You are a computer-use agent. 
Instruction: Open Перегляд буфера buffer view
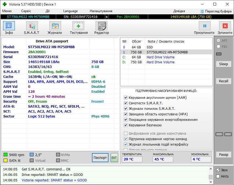216,11
